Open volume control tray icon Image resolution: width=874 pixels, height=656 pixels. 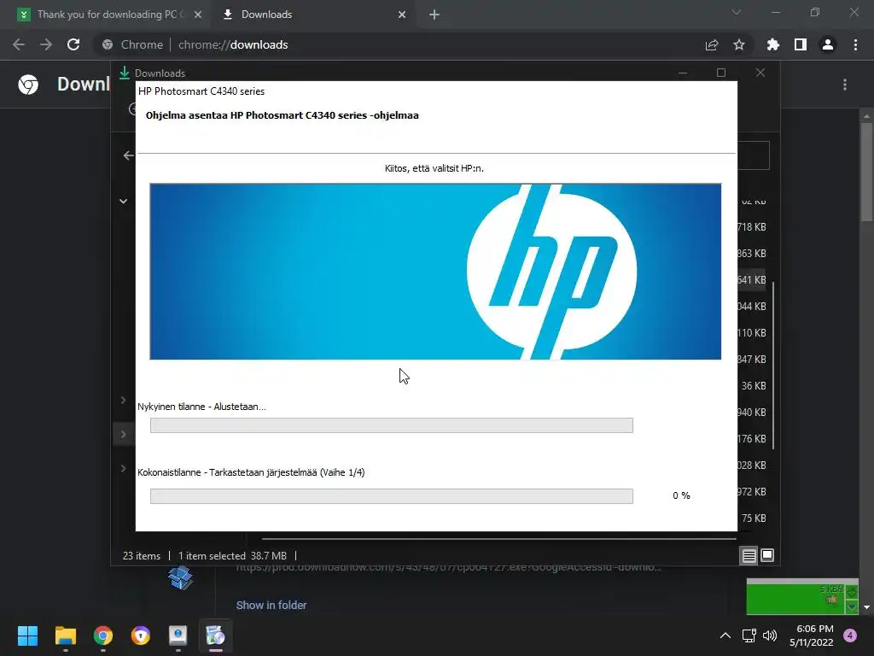coord(770,635)
